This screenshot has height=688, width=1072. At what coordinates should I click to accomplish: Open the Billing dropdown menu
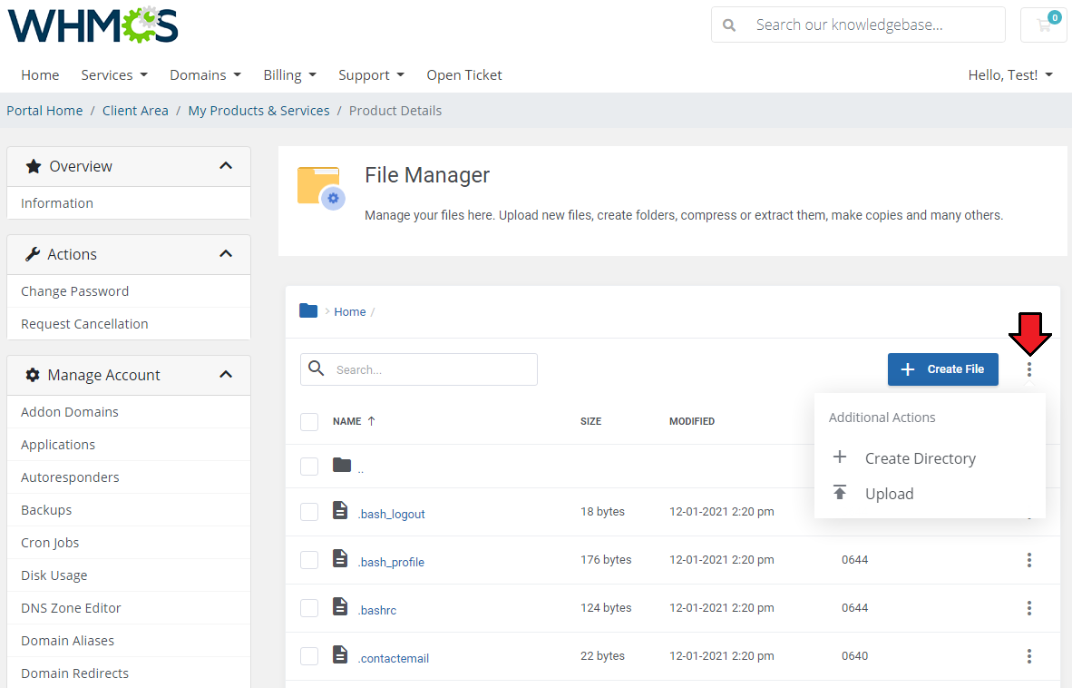pos(290,75)
